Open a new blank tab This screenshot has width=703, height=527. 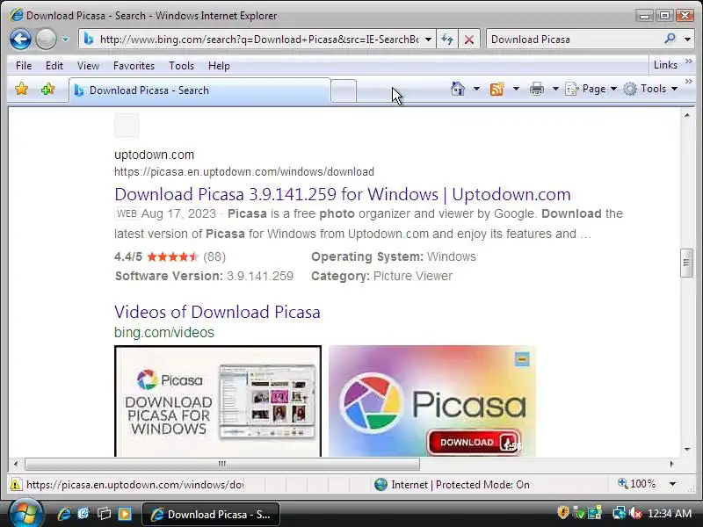(344, 90)
